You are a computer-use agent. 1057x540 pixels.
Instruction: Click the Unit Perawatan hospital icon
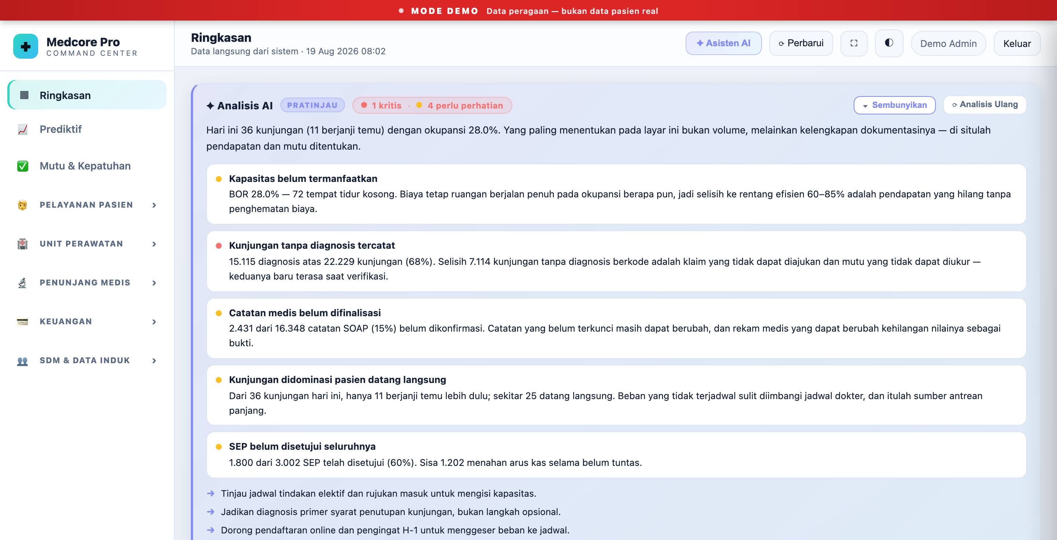tap(22, 244)
